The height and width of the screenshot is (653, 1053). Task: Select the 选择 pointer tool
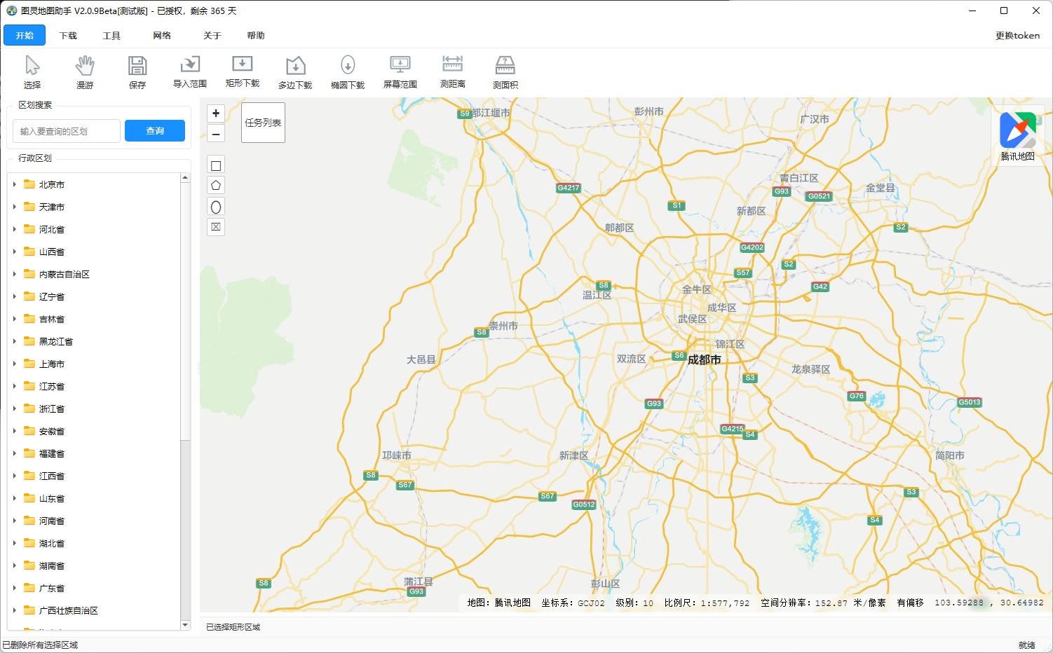coord(32,71)
